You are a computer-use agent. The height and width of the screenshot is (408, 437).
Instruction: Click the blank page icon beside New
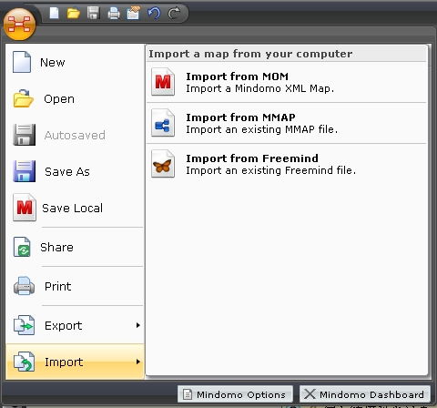tap(22, 62)
